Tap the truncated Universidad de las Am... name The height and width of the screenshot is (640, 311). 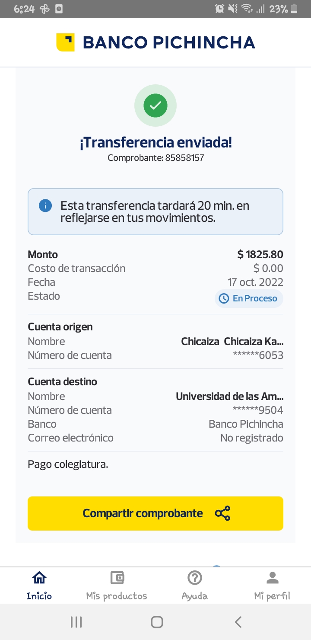(x=229, y=396)
